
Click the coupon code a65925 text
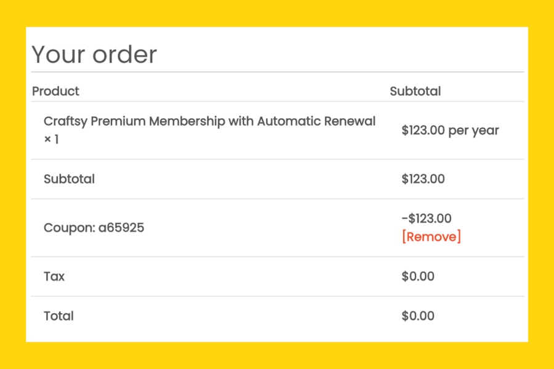[x=121, y=228]
